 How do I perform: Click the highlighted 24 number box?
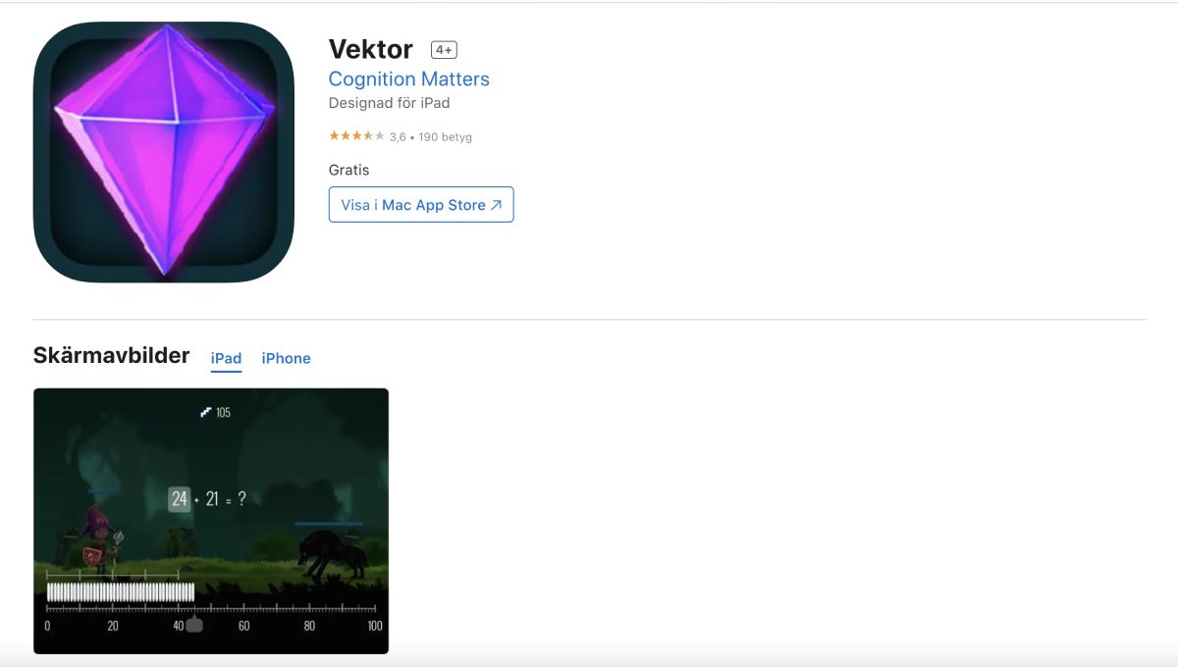(x=179, y=499)
